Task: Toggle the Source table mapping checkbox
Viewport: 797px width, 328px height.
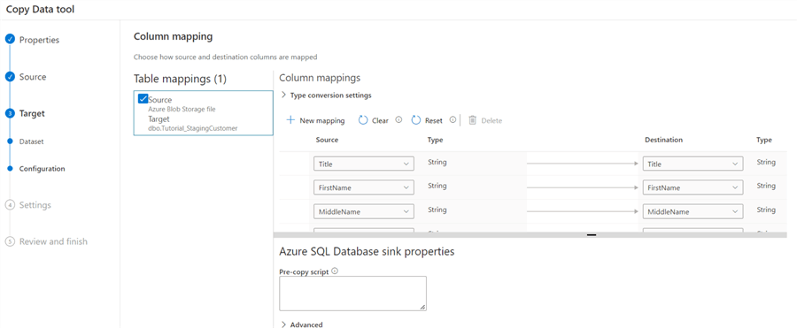Action: tap(143, 99)
